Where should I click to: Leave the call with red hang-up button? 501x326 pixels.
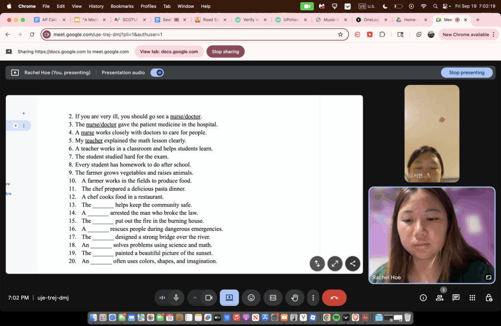point(334,298)
